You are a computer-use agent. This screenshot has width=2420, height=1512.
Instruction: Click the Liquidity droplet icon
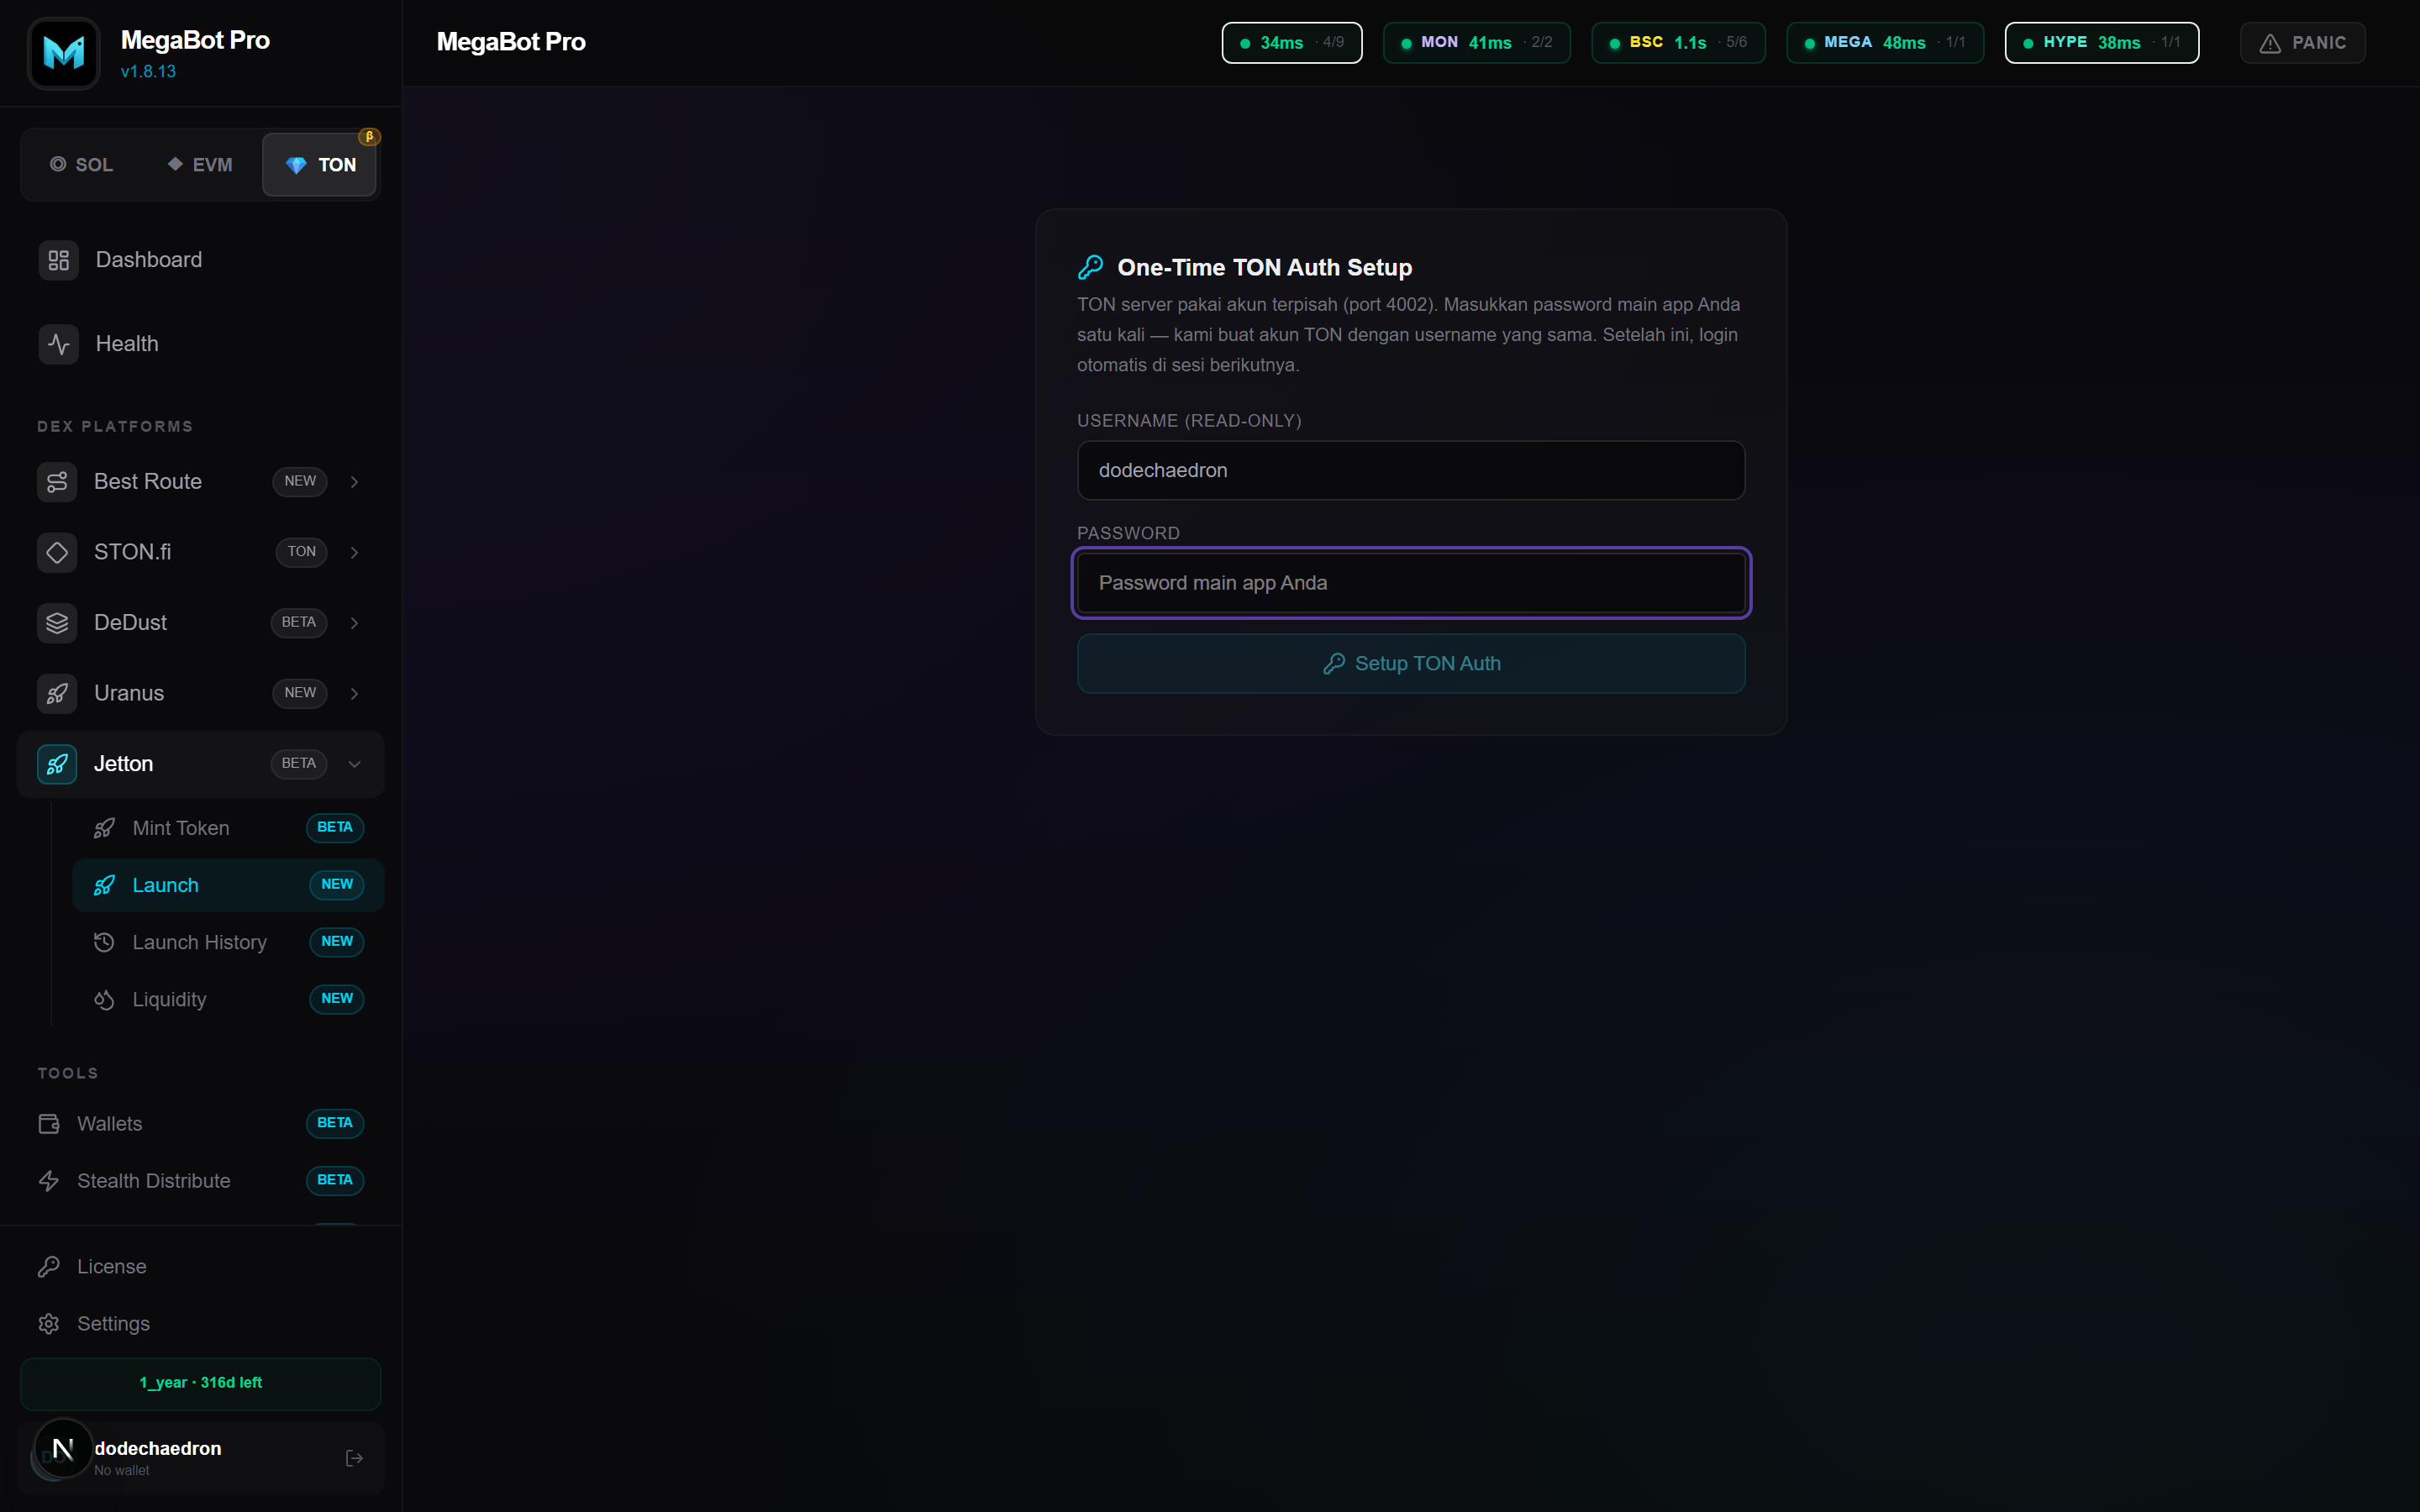point(104,999)
